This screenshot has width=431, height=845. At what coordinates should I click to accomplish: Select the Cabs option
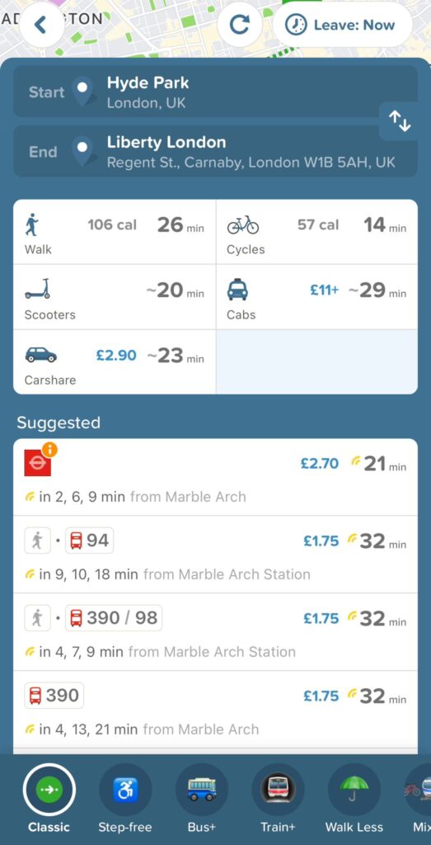pos(316,297)
